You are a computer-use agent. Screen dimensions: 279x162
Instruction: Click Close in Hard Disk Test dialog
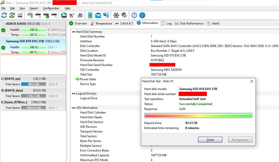click(x=210, y=139)
